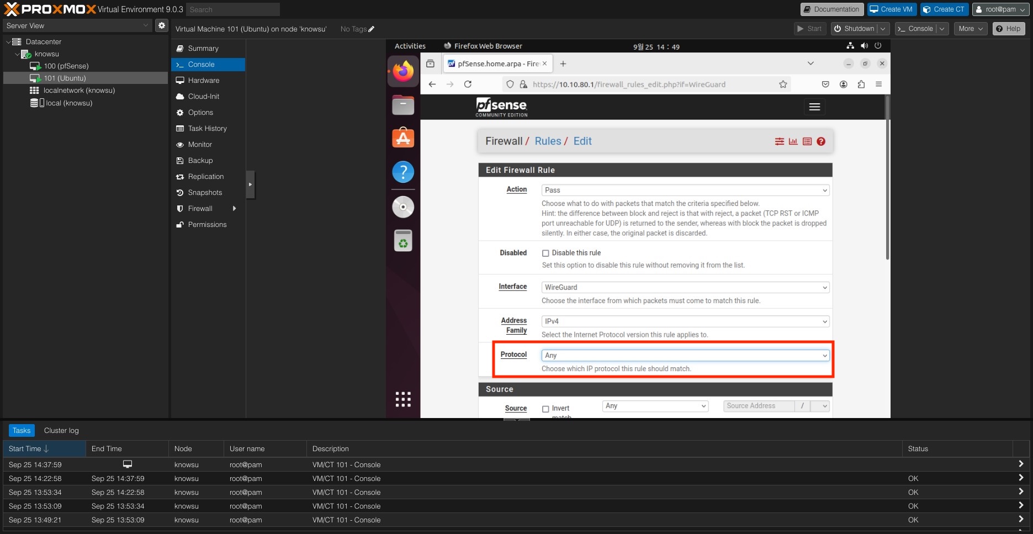
Task: Click the Help button
Action: tap(1009, 29)
